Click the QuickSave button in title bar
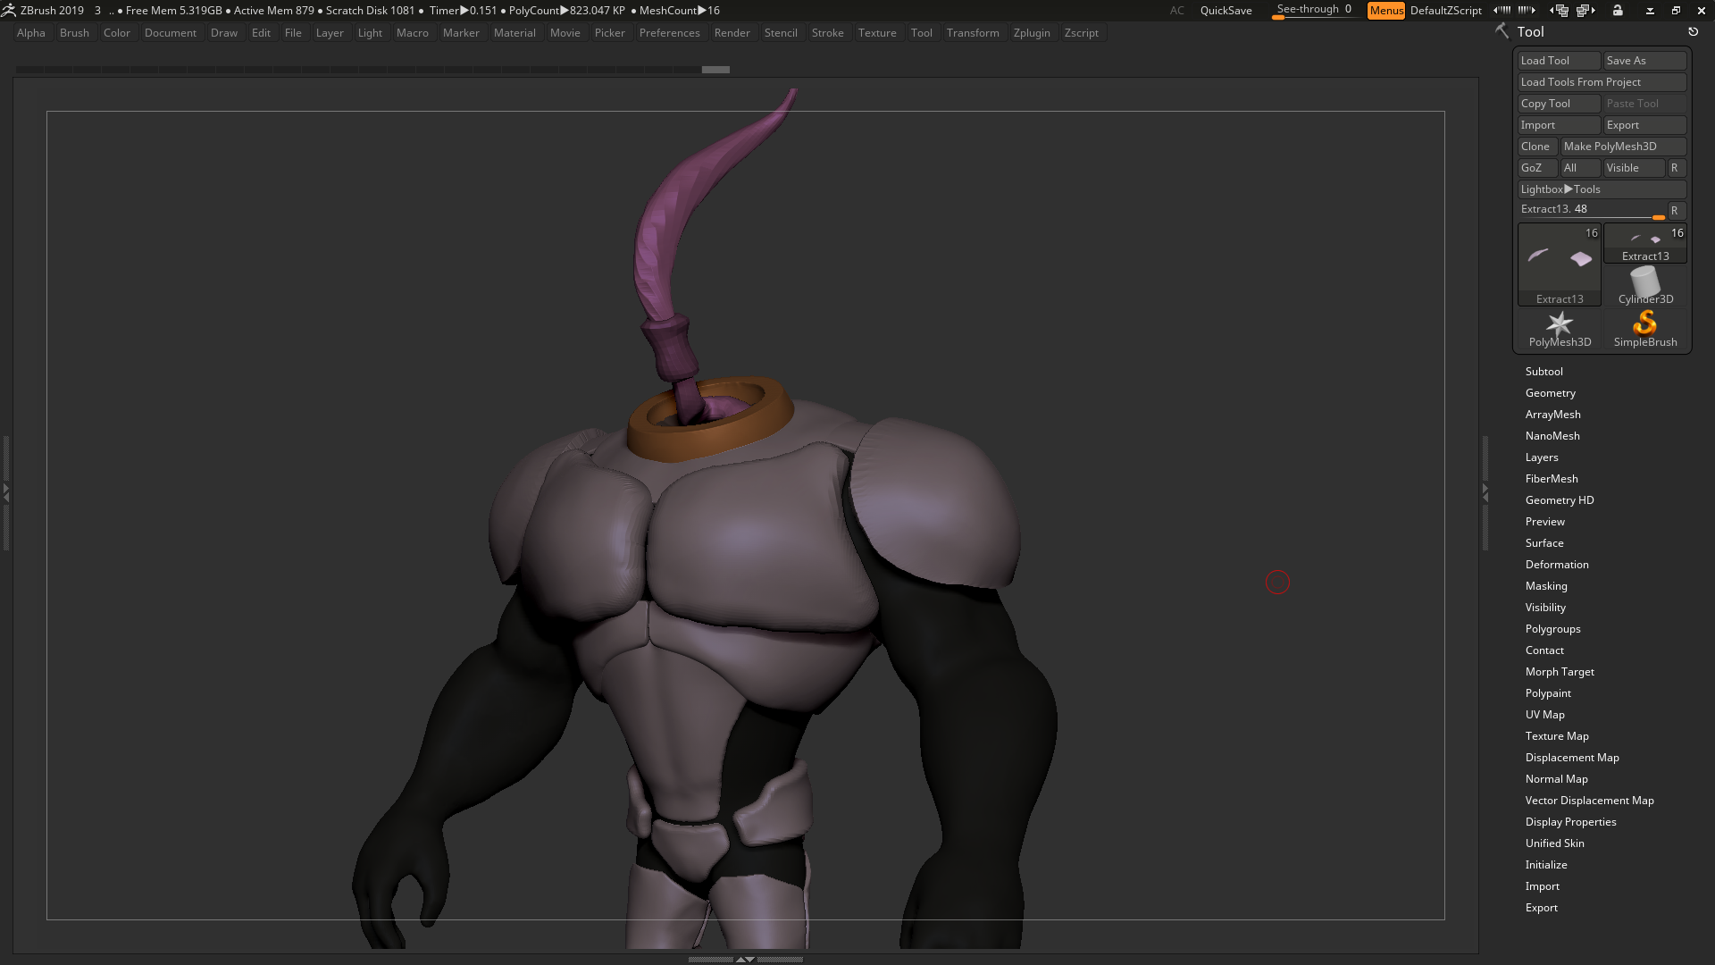 [x=1225, y=10]
